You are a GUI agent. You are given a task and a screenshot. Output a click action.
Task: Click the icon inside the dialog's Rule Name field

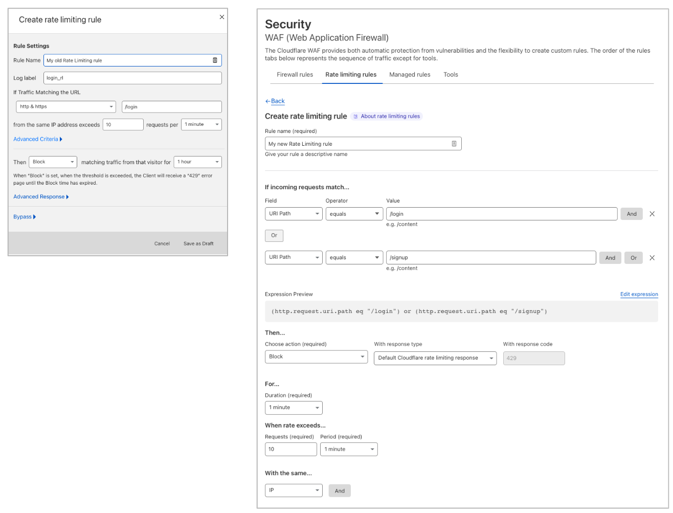215,60
